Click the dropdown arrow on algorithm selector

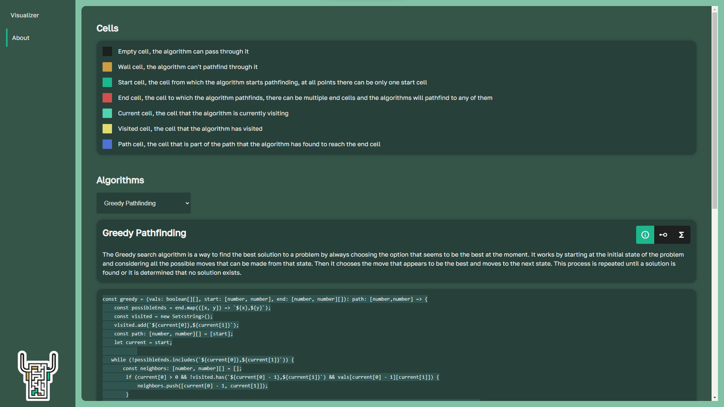(x=187, y=203)
